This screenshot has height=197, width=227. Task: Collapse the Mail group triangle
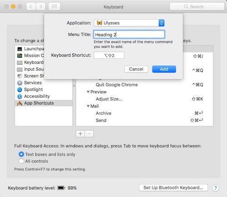pos(88,106)
